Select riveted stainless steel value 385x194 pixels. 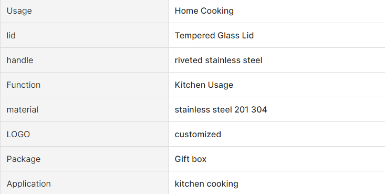point(218,60)
